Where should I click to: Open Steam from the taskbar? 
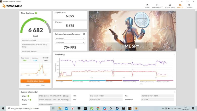[117, 108]
